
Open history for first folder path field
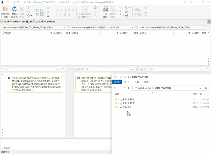click(68, 27)
